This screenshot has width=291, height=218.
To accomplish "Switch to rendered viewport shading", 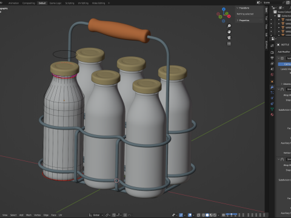I will click(x=215, y=215).
